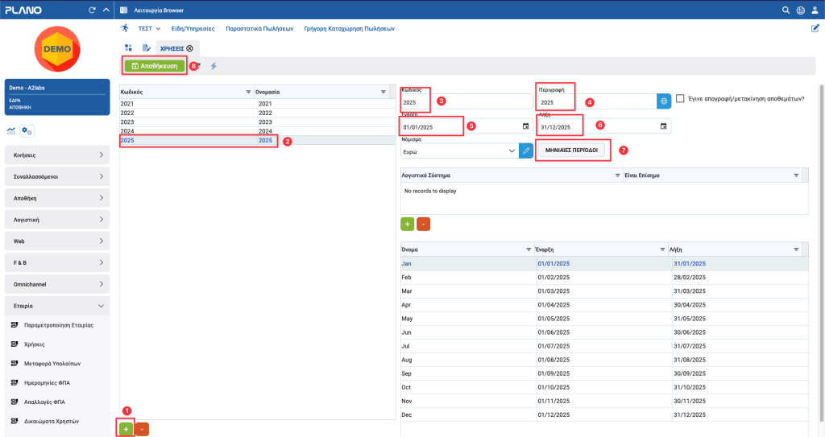The width and height of the screenshot is (825, 437).
Task: Click the Demo - A2labs company card
Action: click(57, 97)
